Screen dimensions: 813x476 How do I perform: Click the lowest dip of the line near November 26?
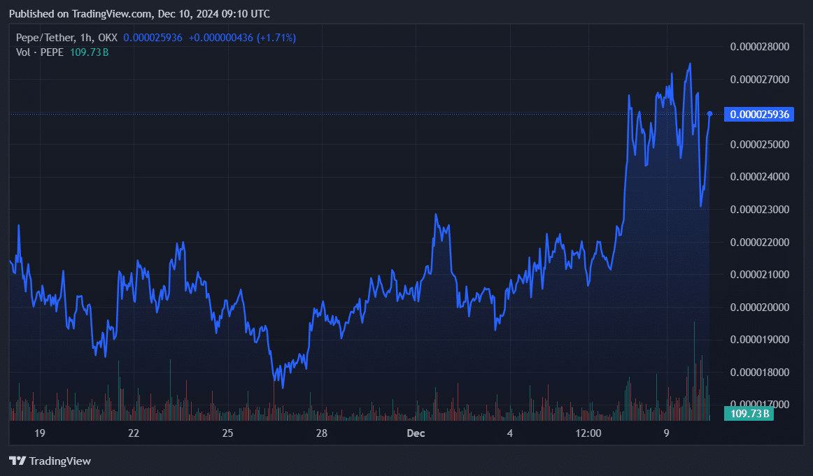pyautogui.click(x=281, y=387)
